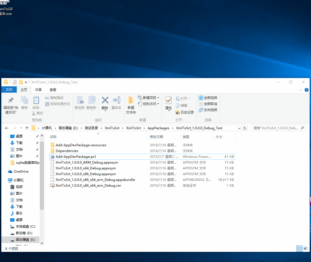The width and height of the screenshot is (311, 262).
Task: Click the Up one level arrow
Action: click(27, 128)
